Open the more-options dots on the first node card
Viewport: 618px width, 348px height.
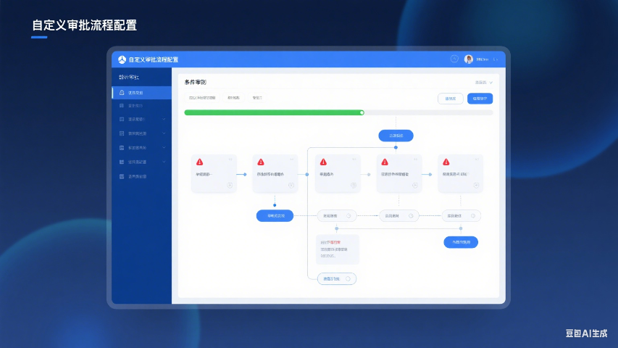(x=230, y=159)
